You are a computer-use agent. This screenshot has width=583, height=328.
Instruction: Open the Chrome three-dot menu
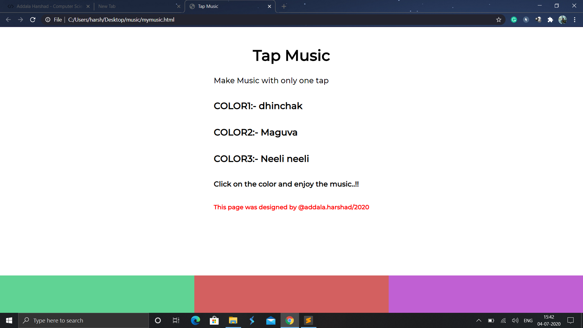click(x=574, y=20)
